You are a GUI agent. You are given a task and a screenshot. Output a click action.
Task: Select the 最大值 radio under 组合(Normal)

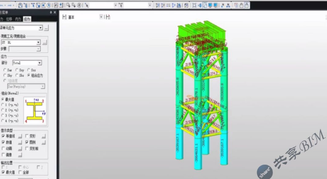pyautogui.click(x=3, y=99)
